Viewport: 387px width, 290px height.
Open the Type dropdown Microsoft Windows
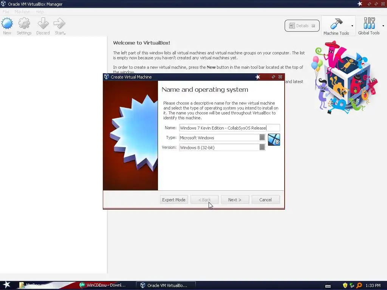[222, 137]
